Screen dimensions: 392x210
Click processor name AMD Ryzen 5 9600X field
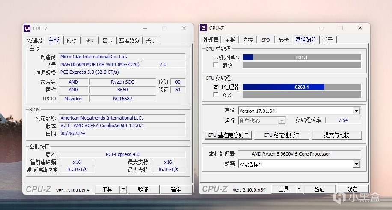click(299, 154)
